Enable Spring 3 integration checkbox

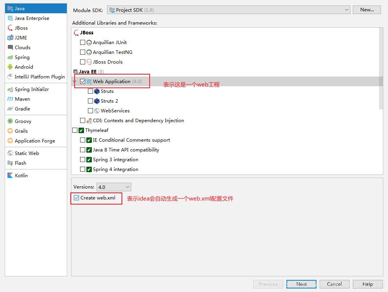[x=83, y=160]
